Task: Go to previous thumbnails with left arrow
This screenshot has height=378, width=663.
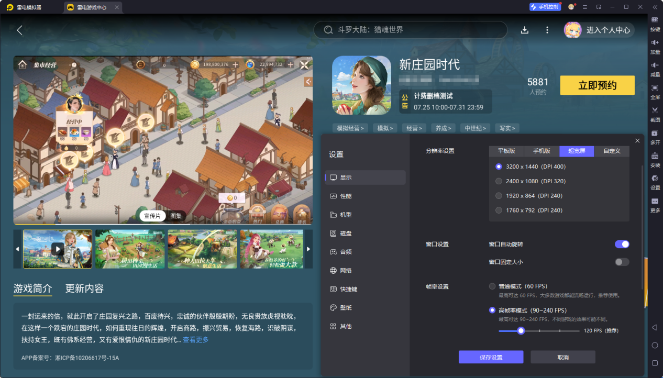Action: point(17,249)
